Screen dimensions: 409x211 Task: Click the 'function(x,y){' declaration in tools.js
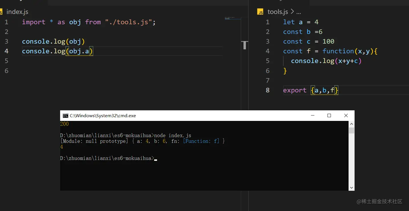350,51
